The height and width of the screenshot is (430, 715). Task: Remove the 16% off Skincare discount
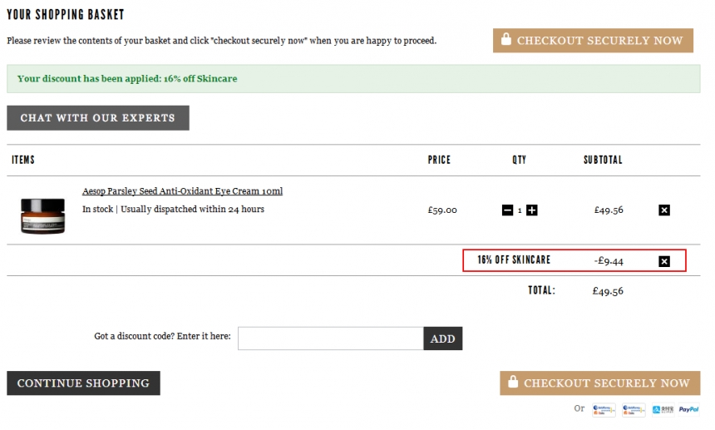[x=663, y=261]
